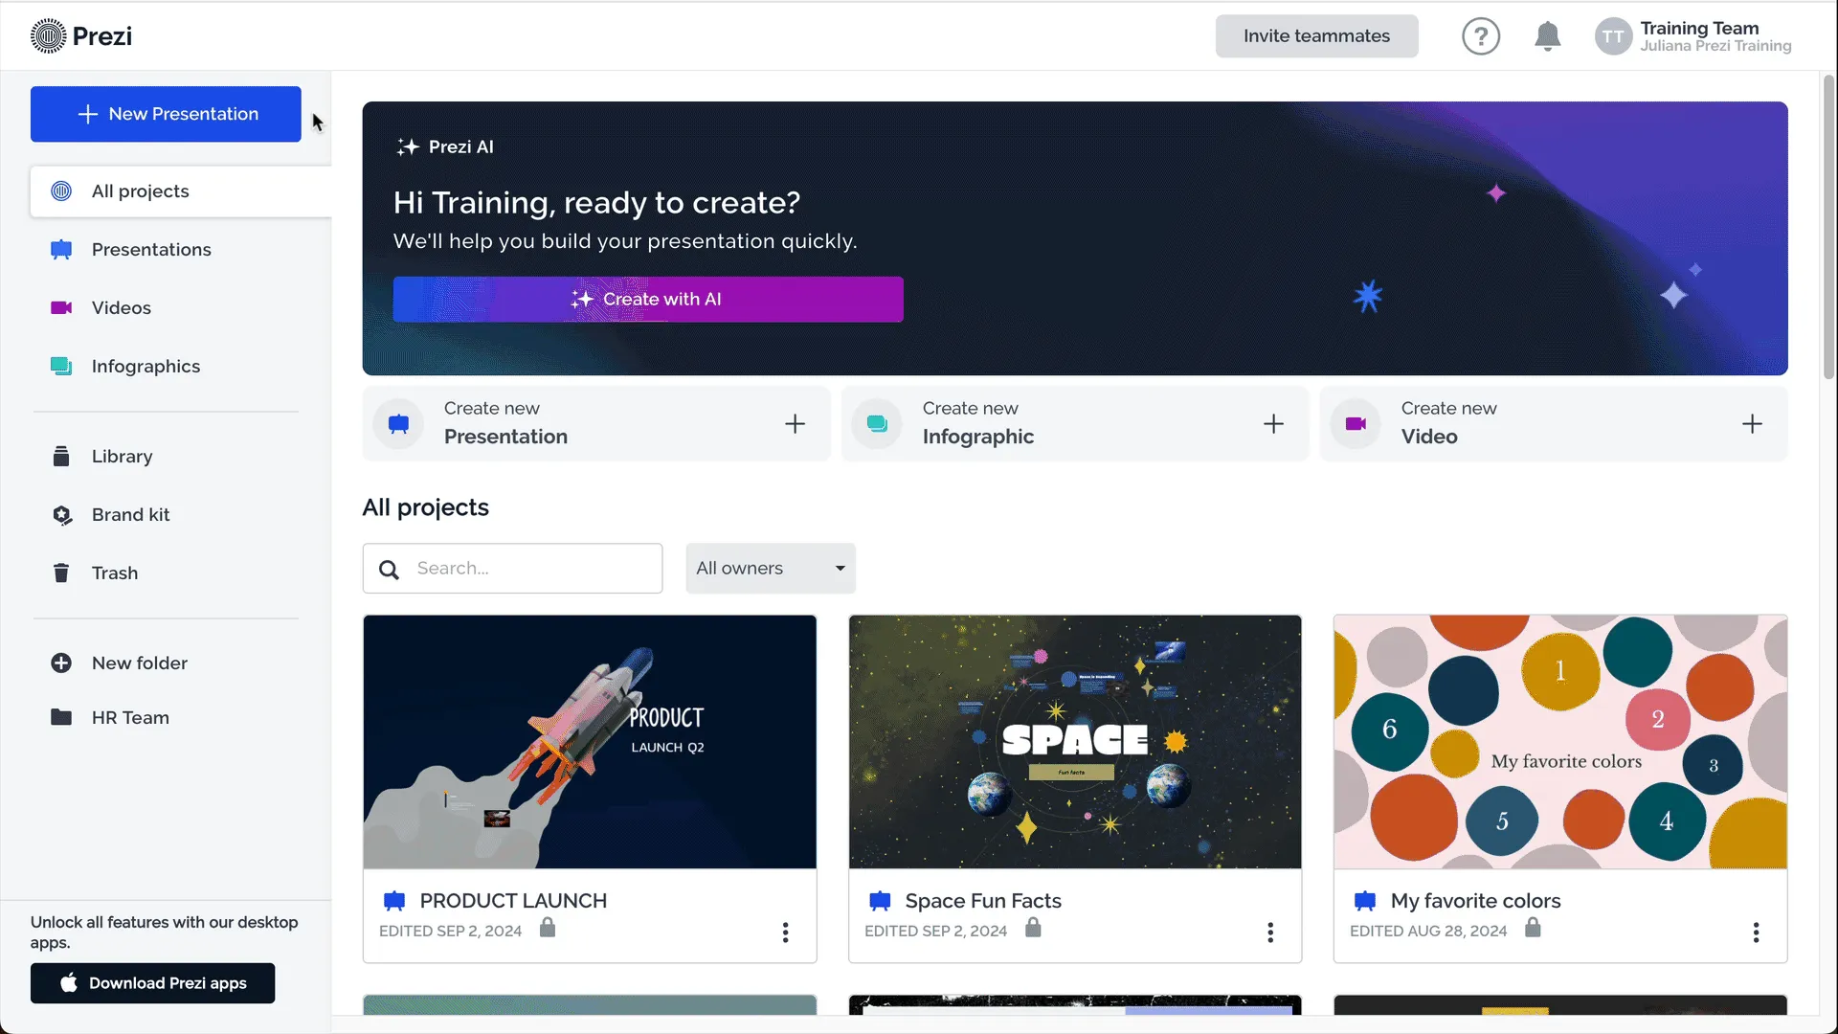This screenshot has width=1838, height=1034.
Task: Click lock icon on Space Fun Facts
Action: tap(1033, 928)
